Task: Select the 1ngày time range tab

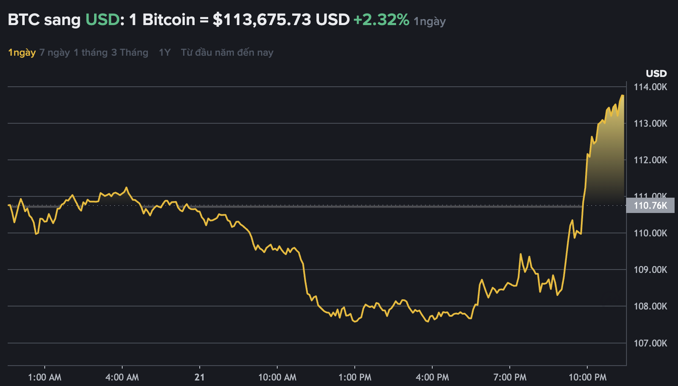Action: [x=22, y=53]
